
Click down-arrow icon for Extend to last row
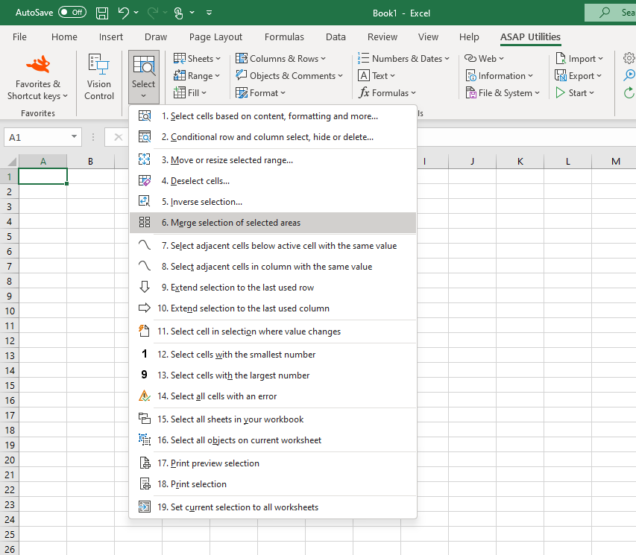(x=145, y=287)
